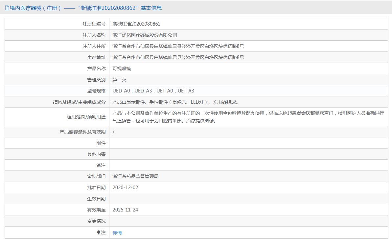Screen dimensions: 392x240
Task: Click the 其他内容 label
Action: (96, 154)
